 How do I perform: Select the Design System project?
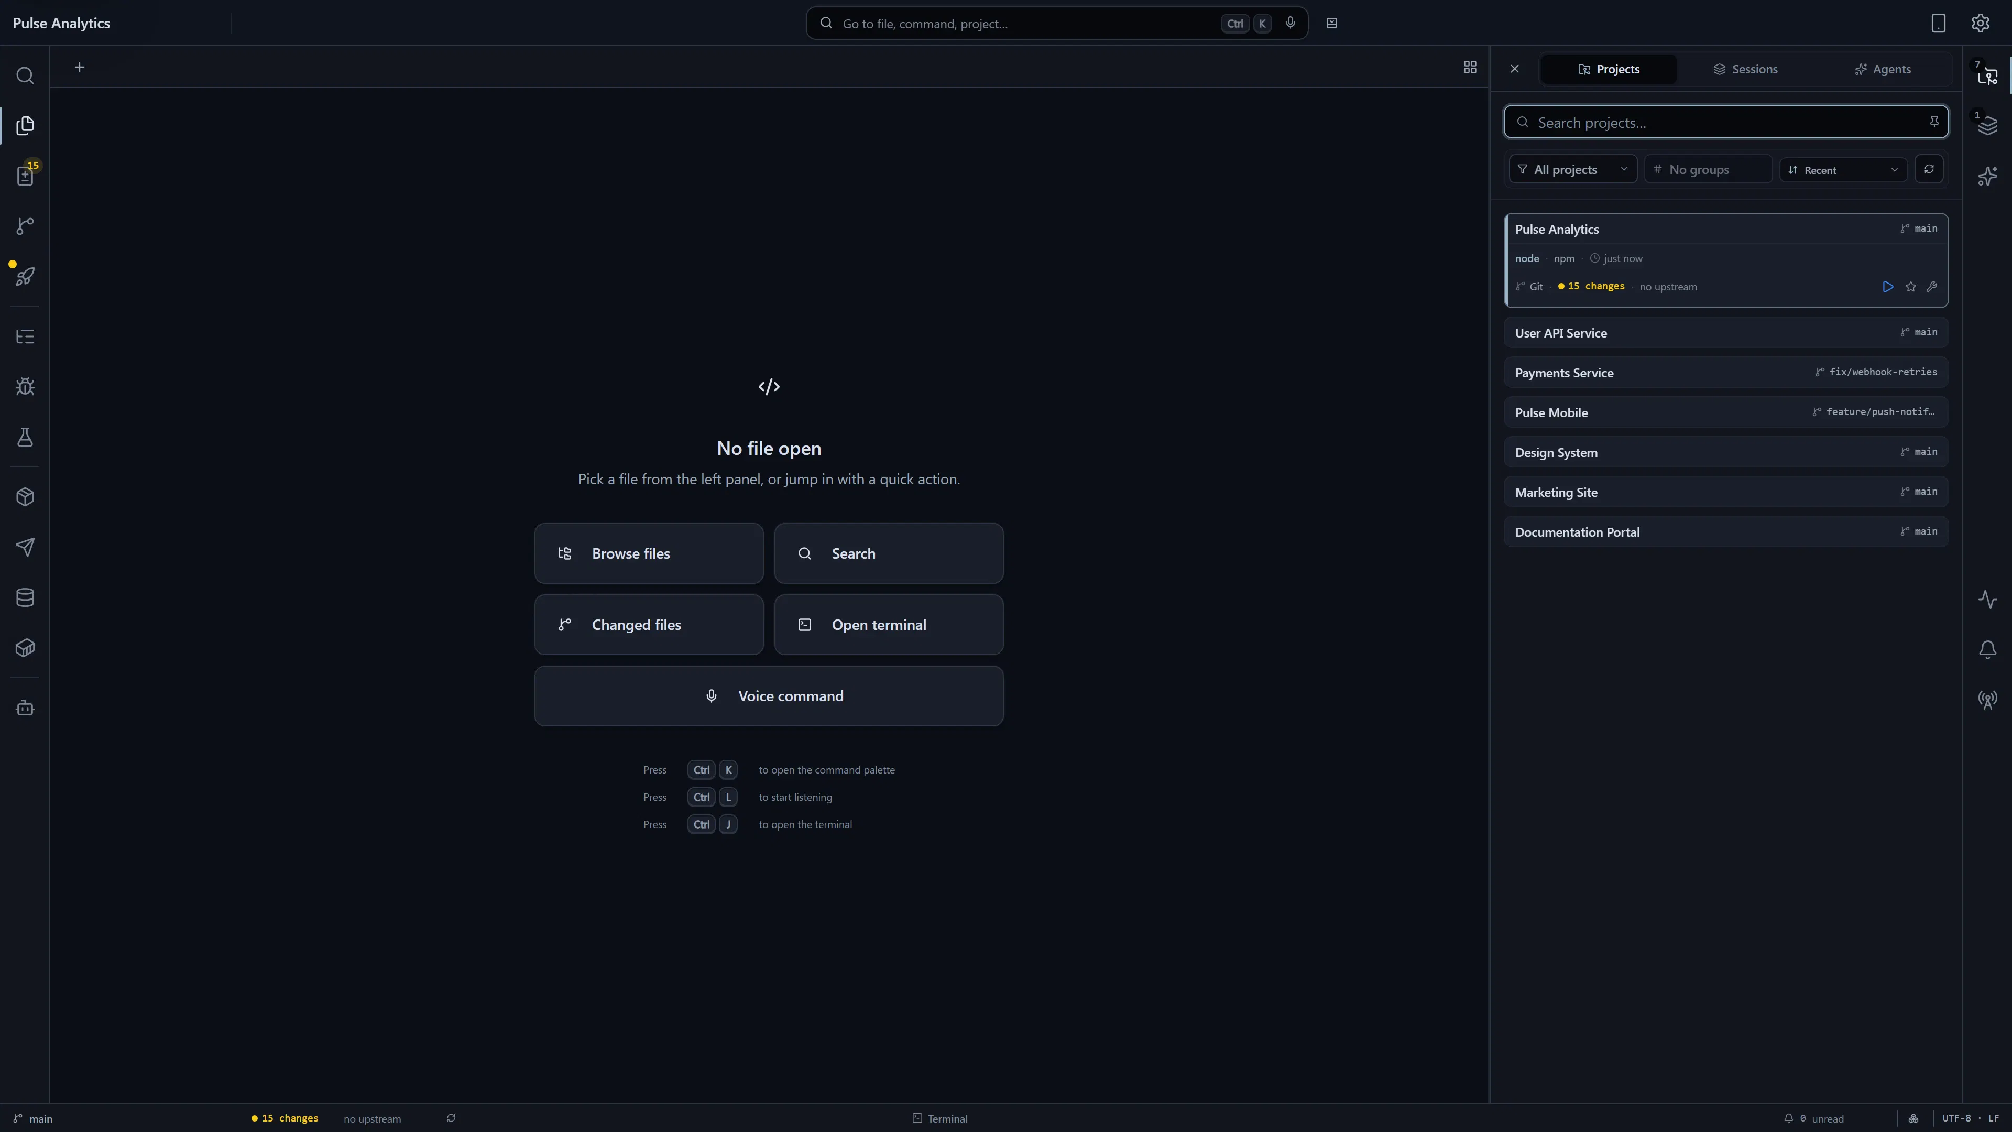[1726, 452]
